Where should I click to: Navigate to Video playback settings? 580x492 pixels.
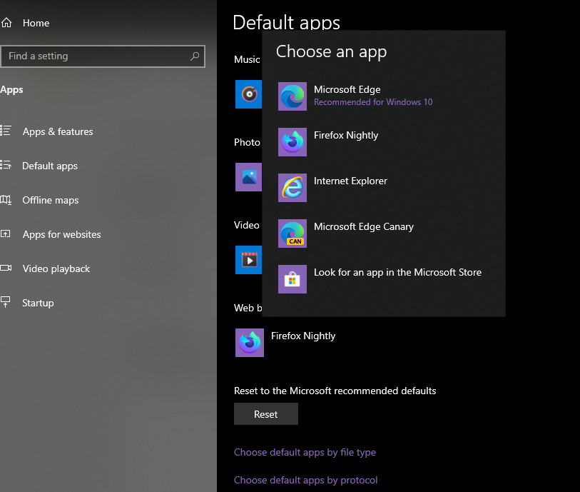point(56,268)
